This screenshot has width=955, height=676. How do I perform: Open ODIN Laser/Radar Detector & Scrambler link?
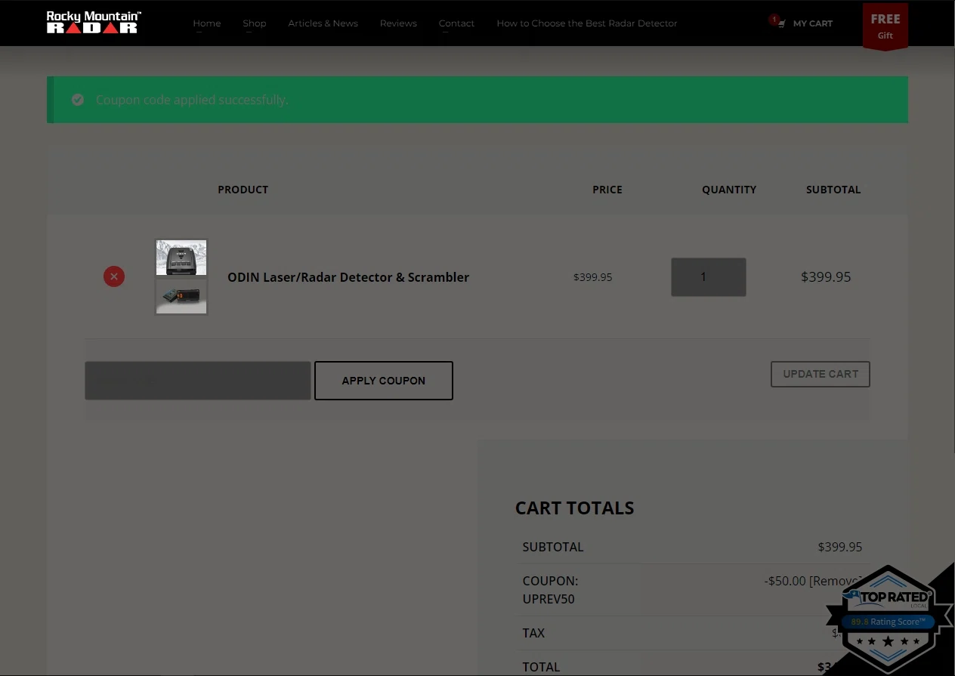click(348, 277)
